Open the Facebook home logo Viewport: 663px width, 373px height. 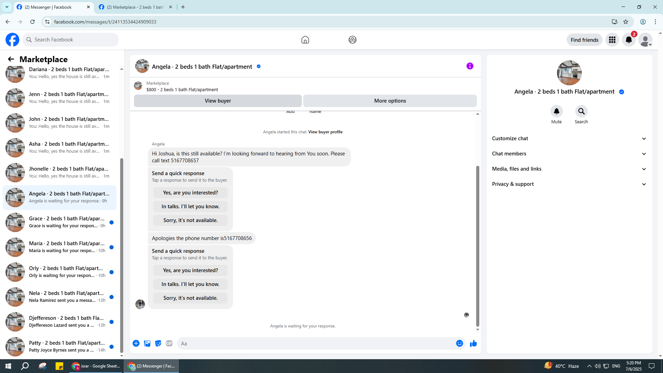click(12, 40)
